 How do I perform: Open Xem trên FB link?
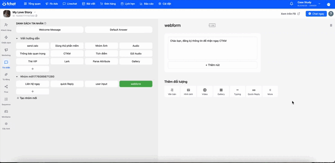(x=290, y=14)
